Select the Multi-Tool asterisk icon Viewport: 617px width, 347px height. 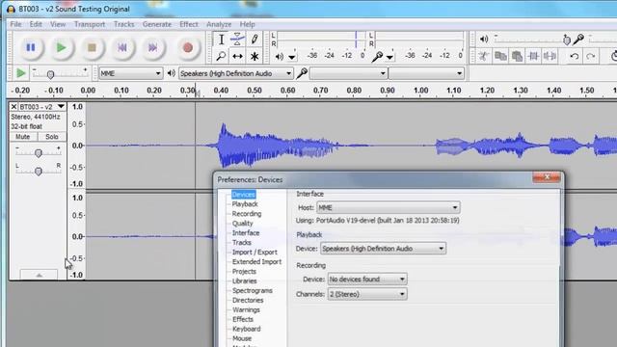pos(255,56)
